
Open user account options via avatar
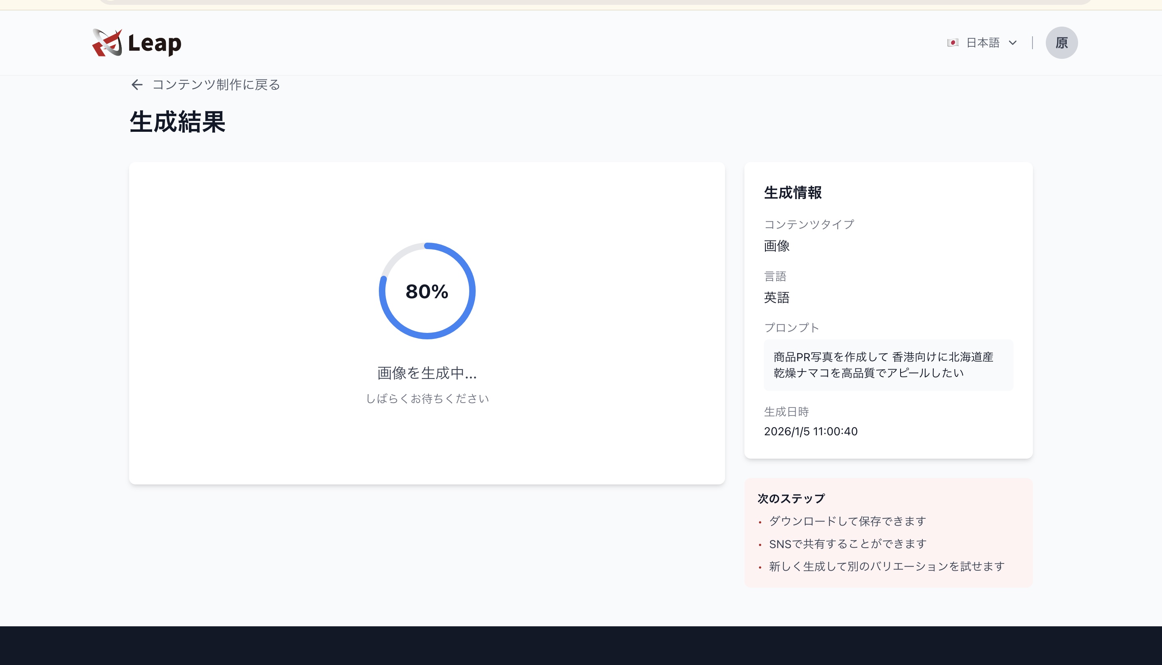pos(1062,42)
